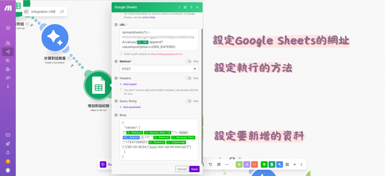Click the light green tools icon in toolbar
This screenshot has height=176, width=385.
[239, 164]
